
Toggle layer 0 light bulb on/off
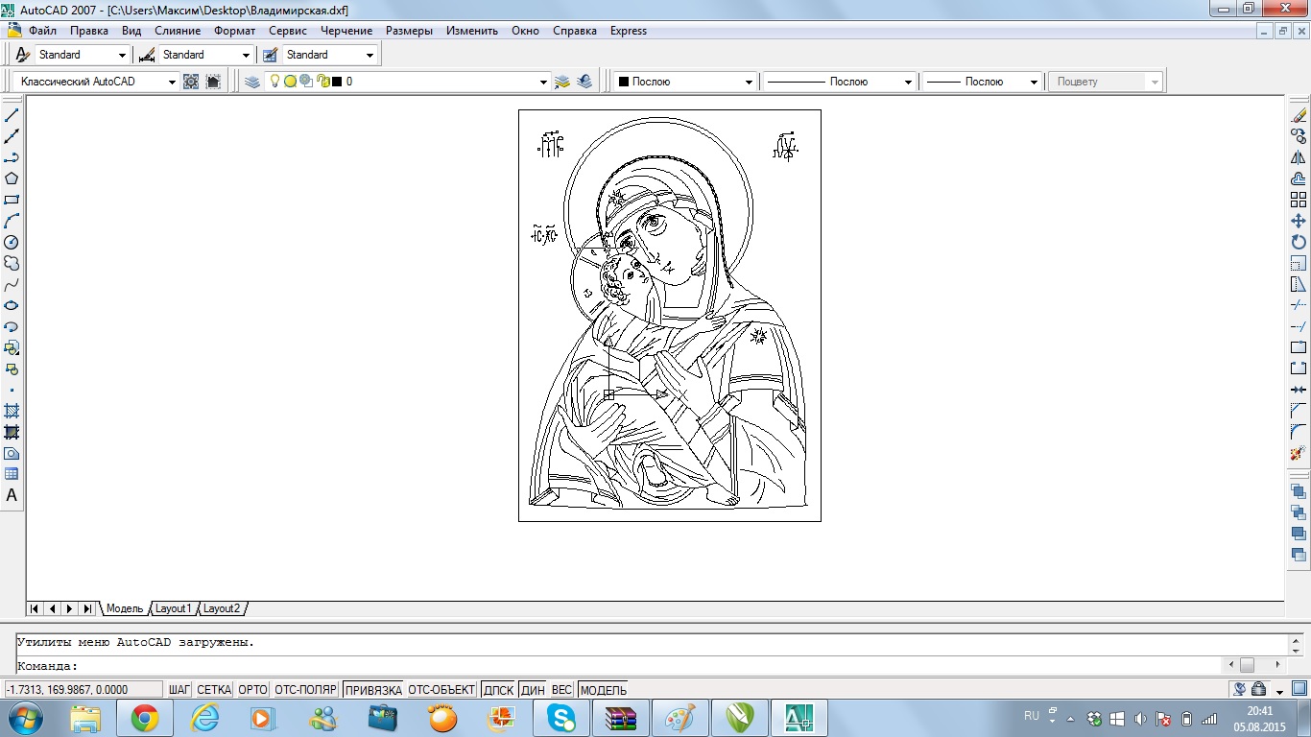tap(274, 82)
